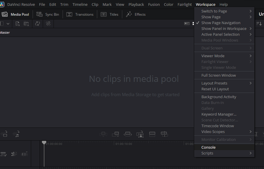Click the Import Media icon
The height and width of the screenshot is (169, 264).
pyautogui.click(x=18, y=24)
